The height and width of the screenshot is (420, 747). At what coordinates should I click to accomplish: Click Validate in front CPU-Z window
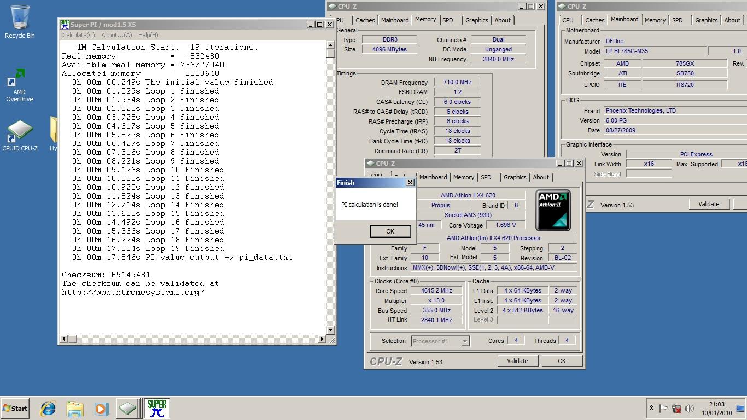pyautogui.click(x=517, y=361)
